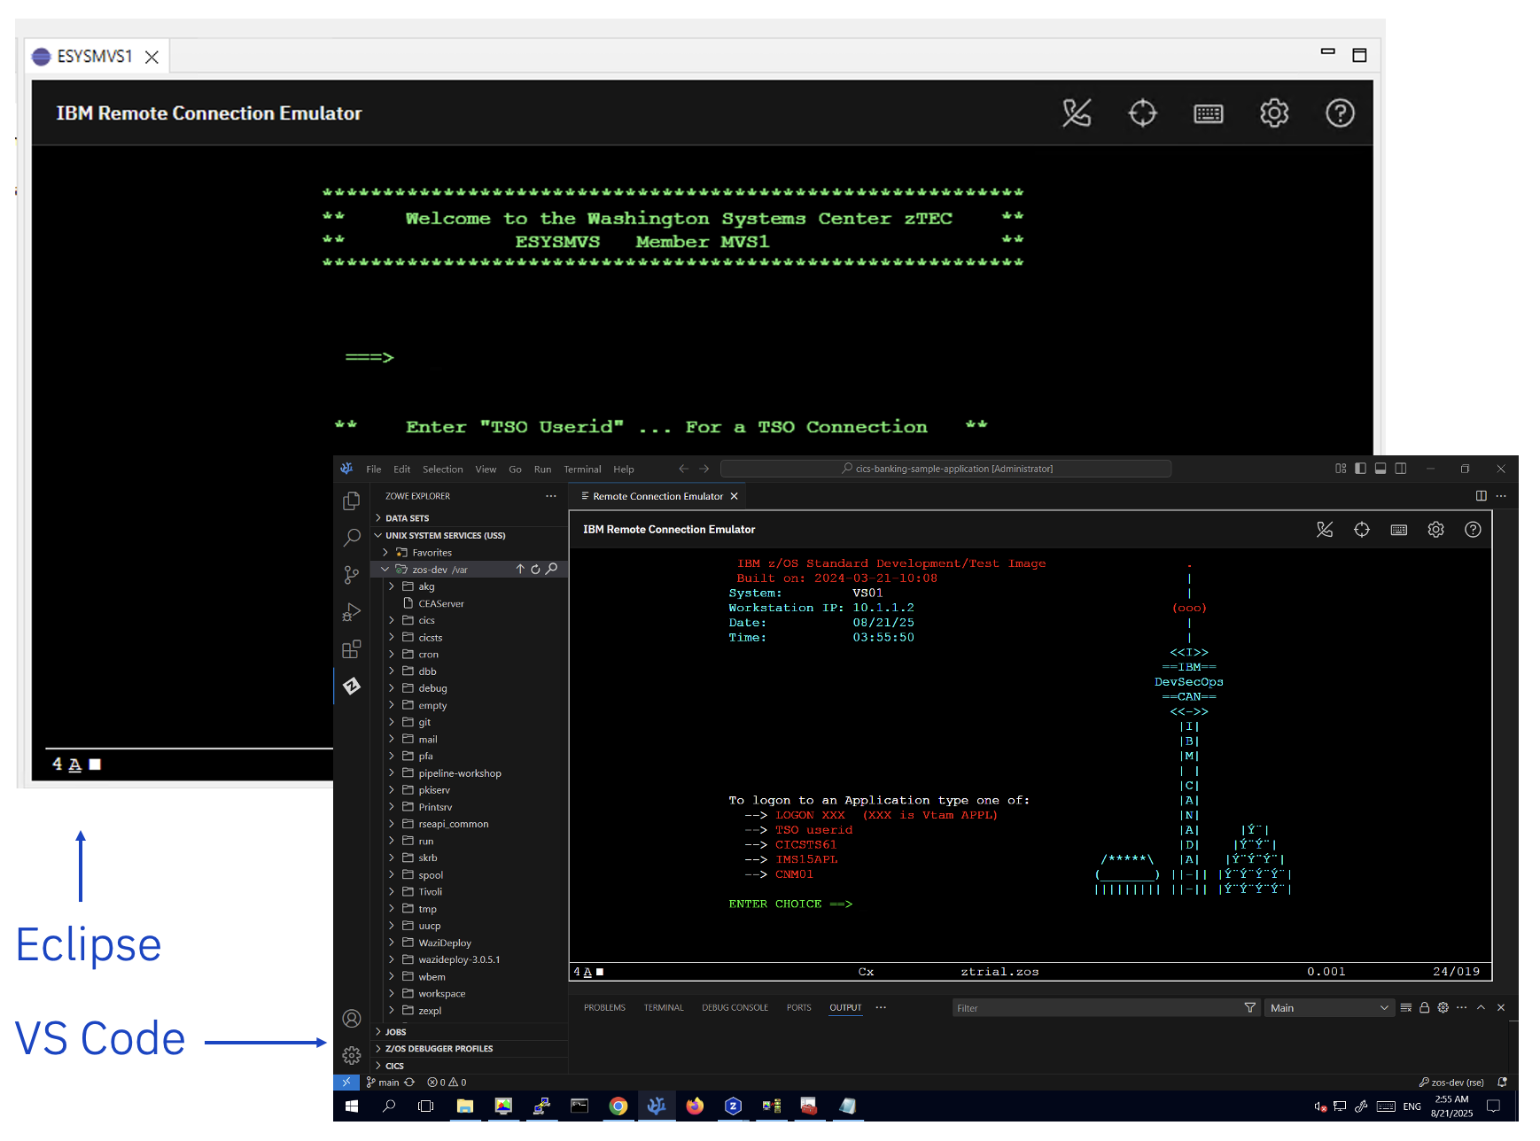The width and height of the screenshot is (1540, 1141).
Task: Open Main output channel dropdown
Action: pyautogui.click(x=1328, y=1008)
